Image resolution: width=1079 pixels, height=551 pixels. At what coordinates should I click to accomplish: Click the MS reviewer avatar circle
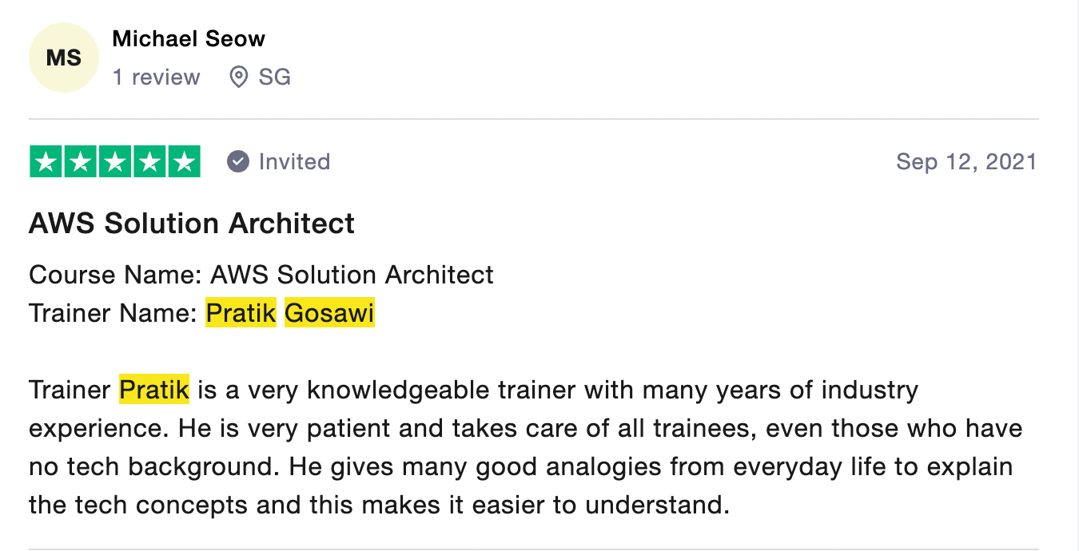click(x=63, y=58)
